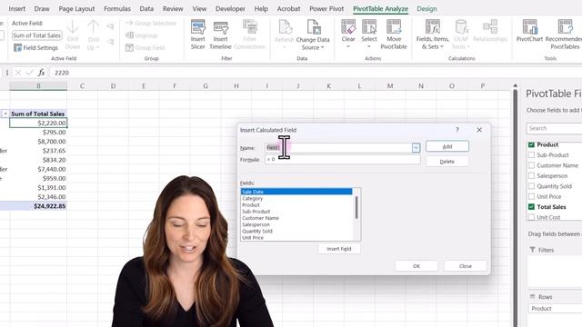Open the Data tab
Viewport: 582px width, 327px height.
click(x=146, y=8)
